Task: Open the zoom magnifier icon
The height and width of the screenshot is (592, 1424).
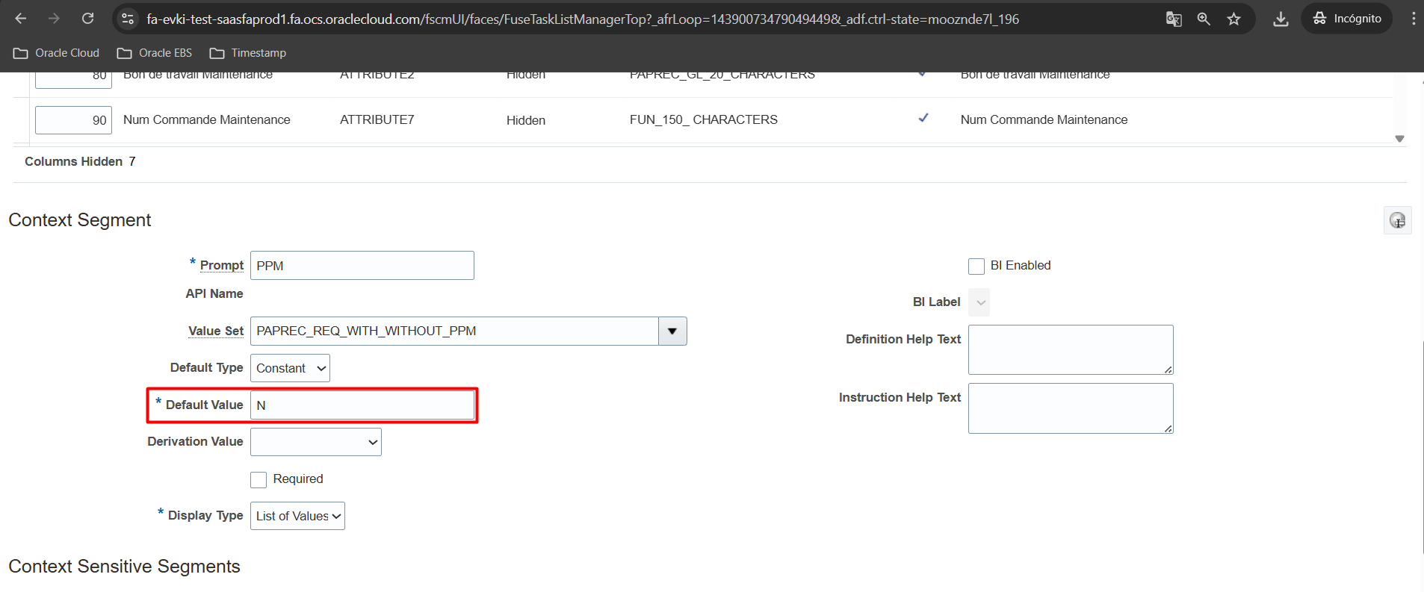Action: click(1204, 19)
